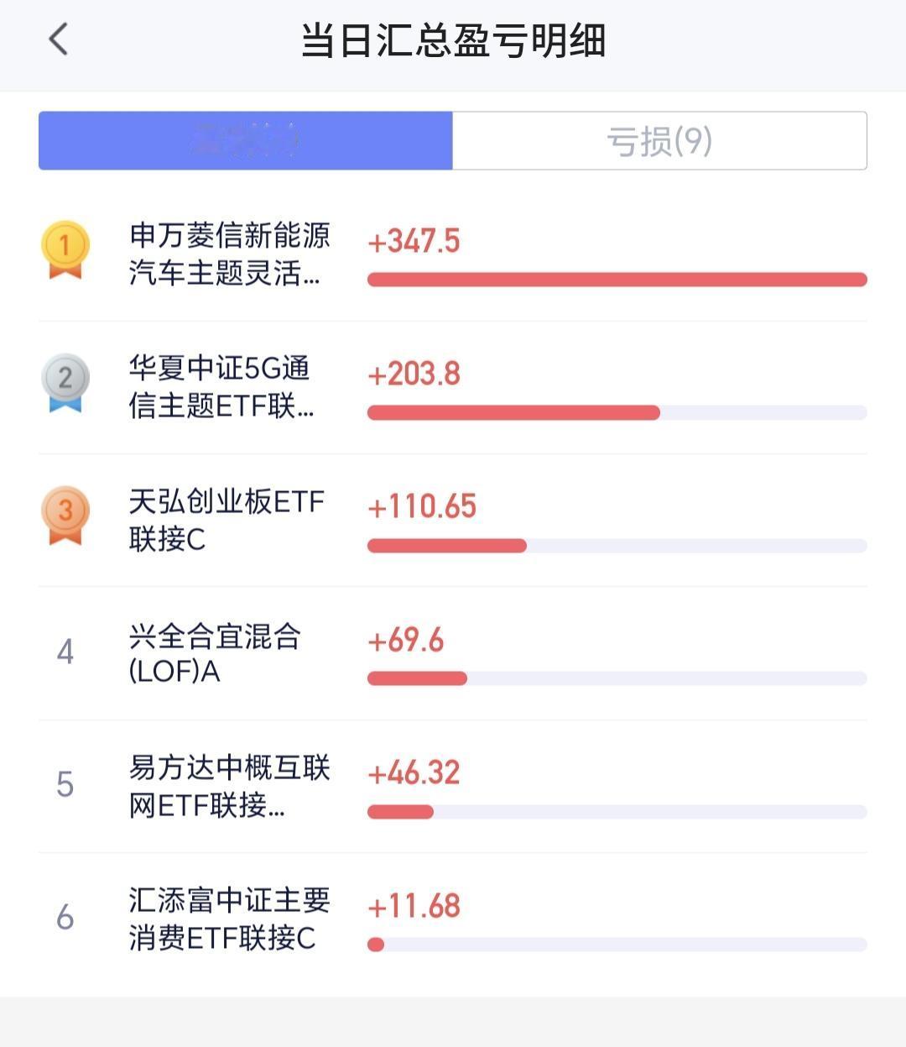Tap the back arrow icon

pos(58,39)
